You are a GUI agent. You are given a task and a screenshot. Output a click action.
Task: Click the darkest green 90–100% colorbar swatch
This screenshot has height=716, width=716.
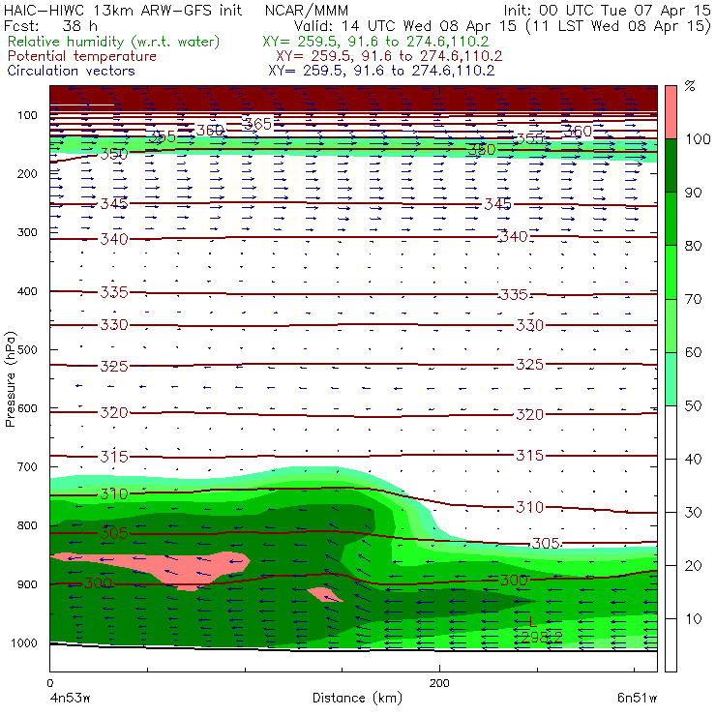[x=671, y=165]
